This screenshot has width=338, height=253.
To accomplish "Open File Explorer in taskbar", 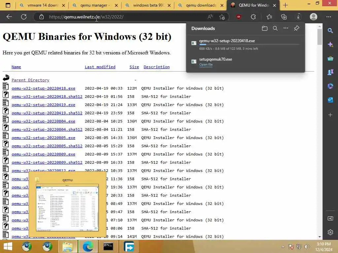I will 68,246.
